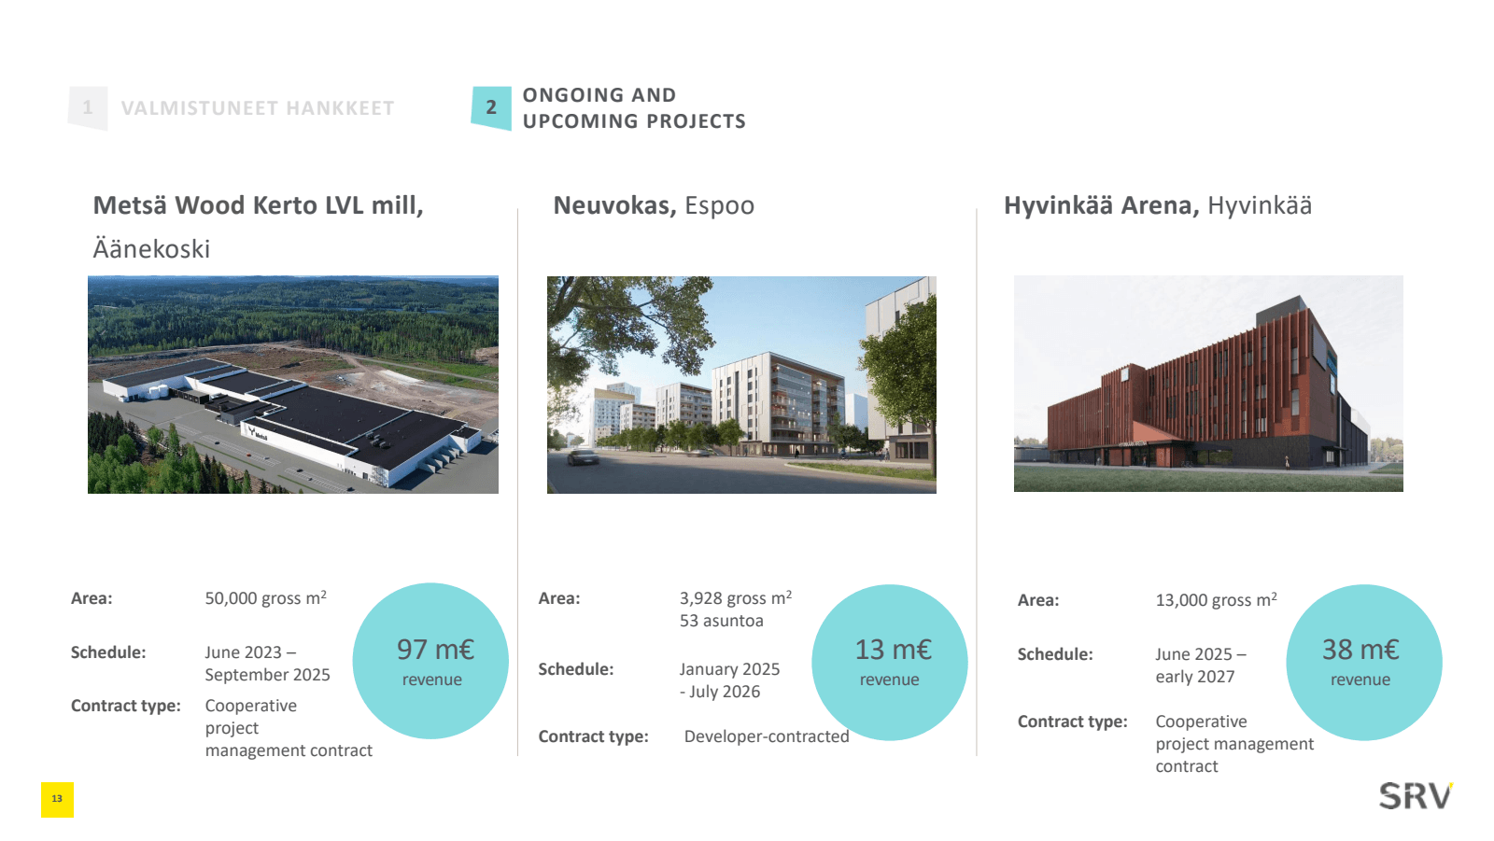Select the 'Developer-contracted' contract type
The height and width of the screenshot is (841, 1494).
pyautogui.click(x=767, y=736)
